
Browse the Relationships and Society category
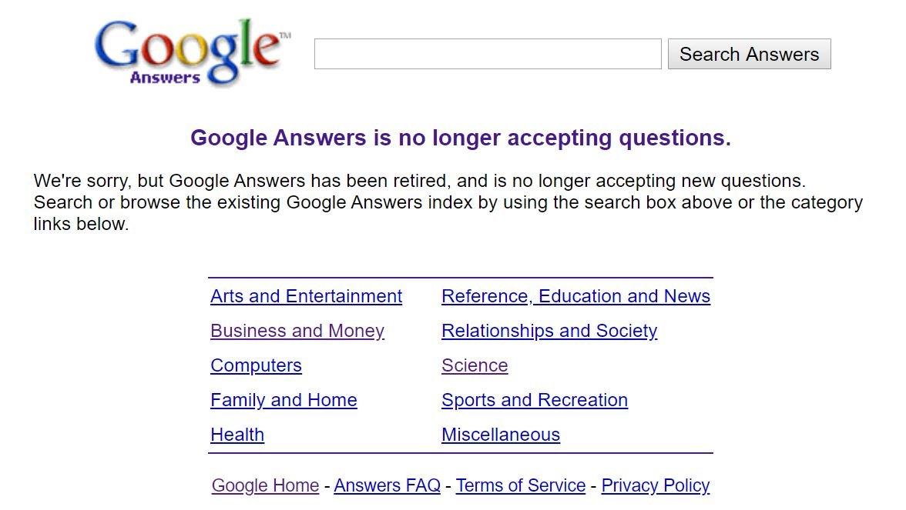[549, 331]
